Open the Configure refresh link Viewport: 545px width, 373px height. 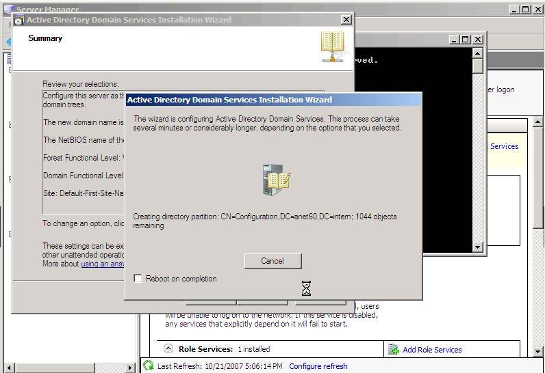(318, 366)
